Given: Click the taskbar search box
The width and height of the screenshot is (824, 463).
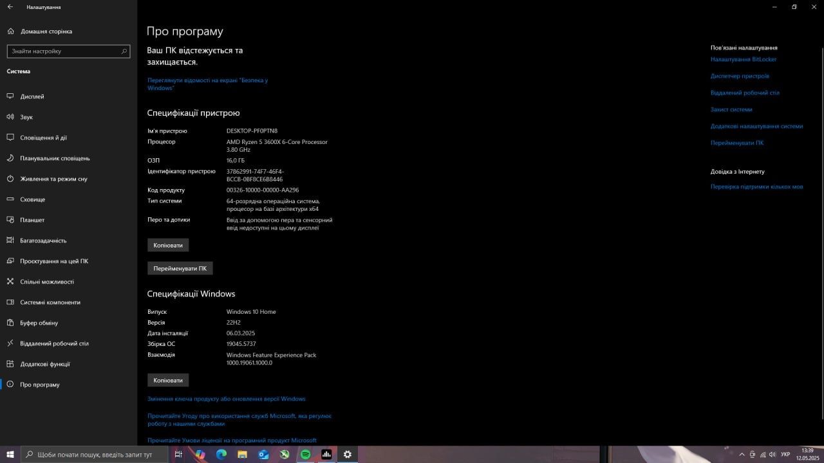Looking at the screenshot, I should pos(95,455).
